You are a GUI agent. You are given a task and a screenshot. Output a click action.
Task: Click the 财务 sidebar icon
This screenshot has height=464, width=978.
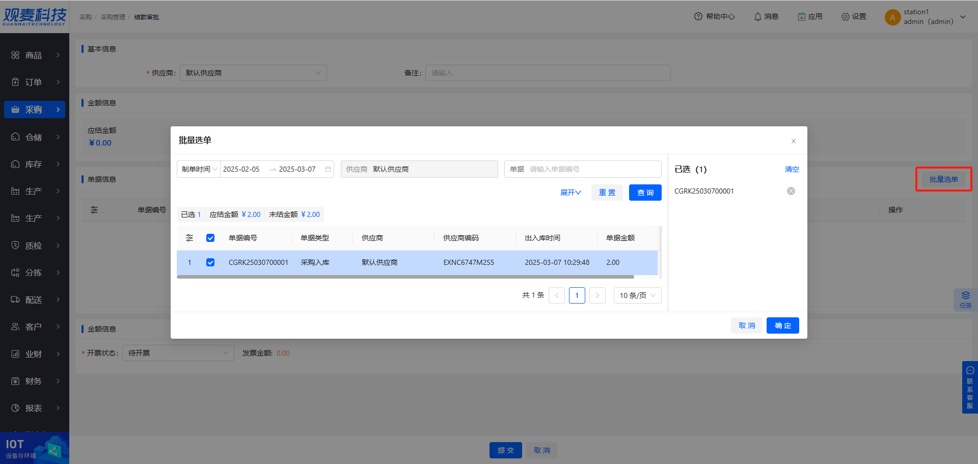pos(15,381)
